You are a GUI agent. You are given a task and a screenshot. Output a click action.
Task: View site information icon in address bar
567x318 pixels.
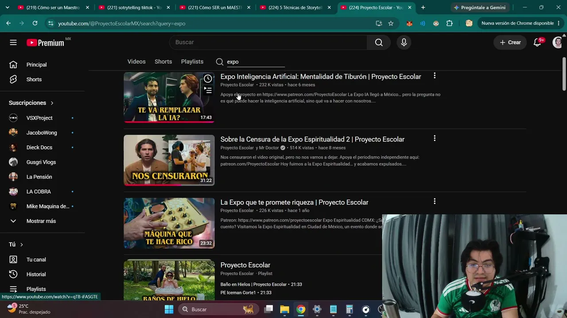tap(50, 23)
